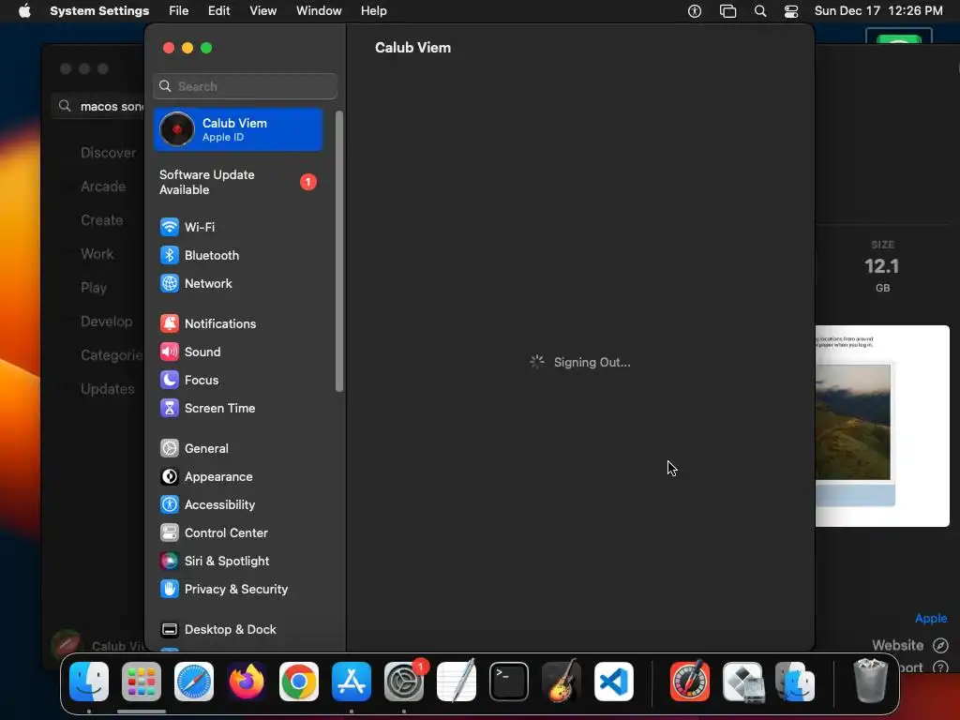Open Notifications bell icon
960x720 pixels.
click(169, 323)
